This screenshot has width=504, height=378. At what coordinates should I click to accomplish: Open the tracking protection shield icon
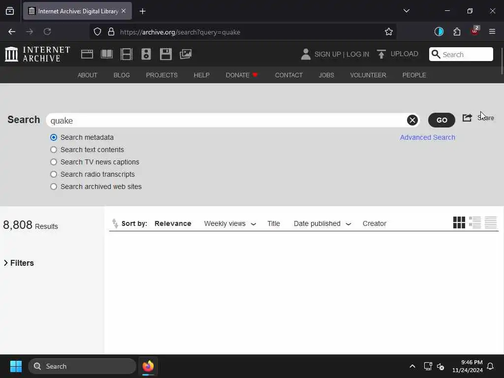(97, 32)
